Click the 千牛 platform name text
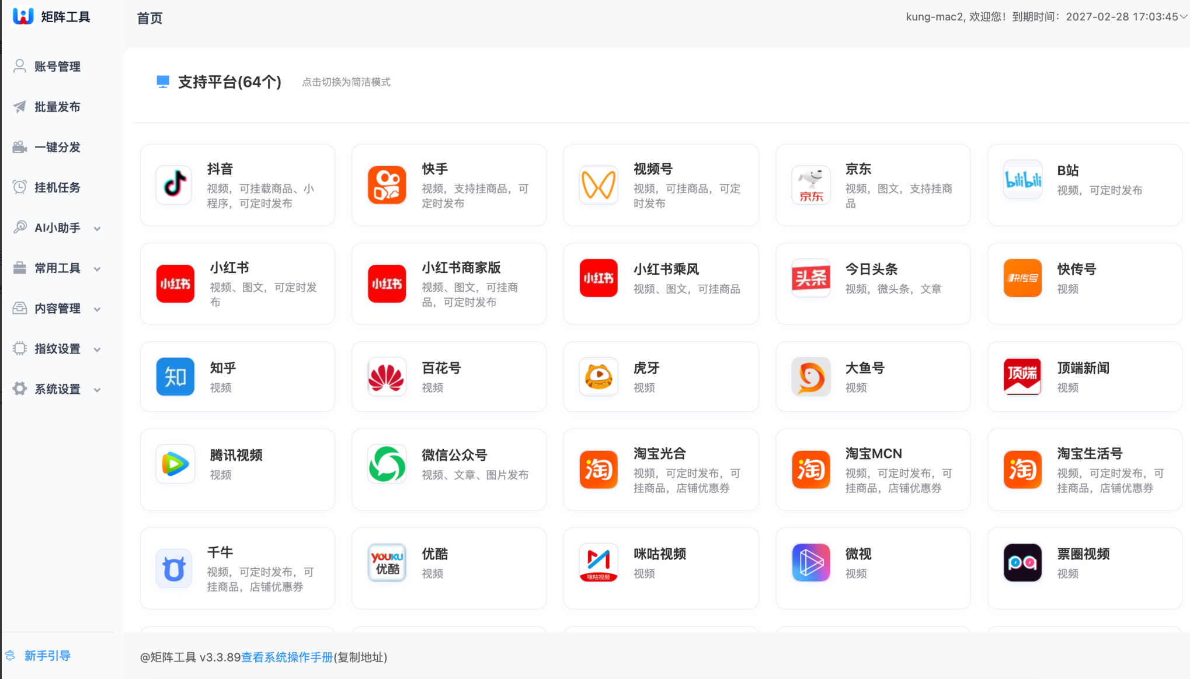Screen dimensions: 1190x679 [x=220, y=552]
